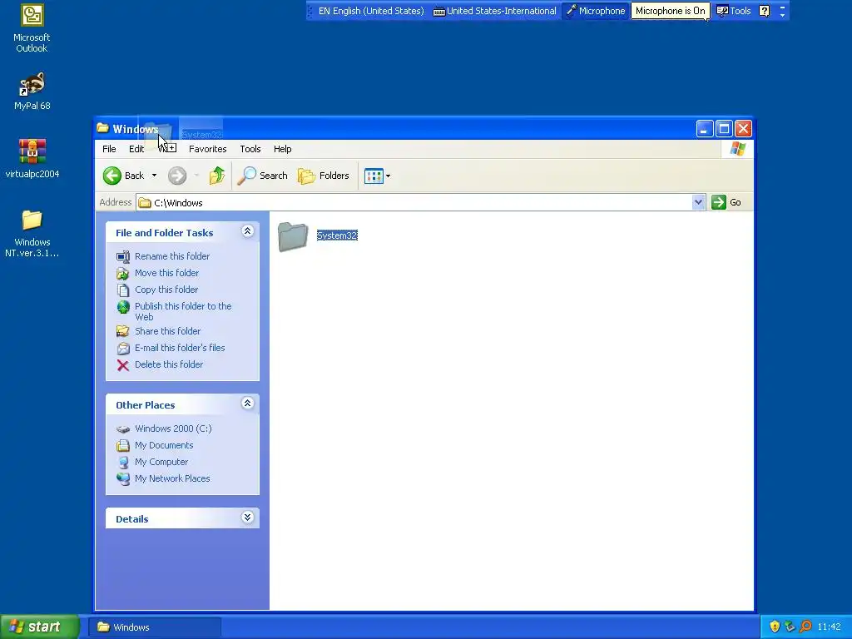Click the System32 folder name label

point(337,235)
